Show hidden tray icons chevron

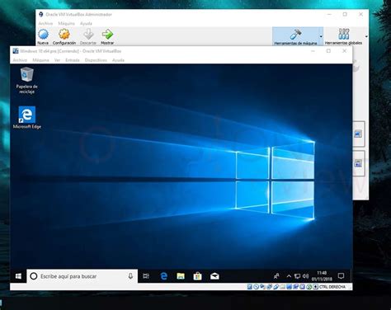tap(289, 276)
